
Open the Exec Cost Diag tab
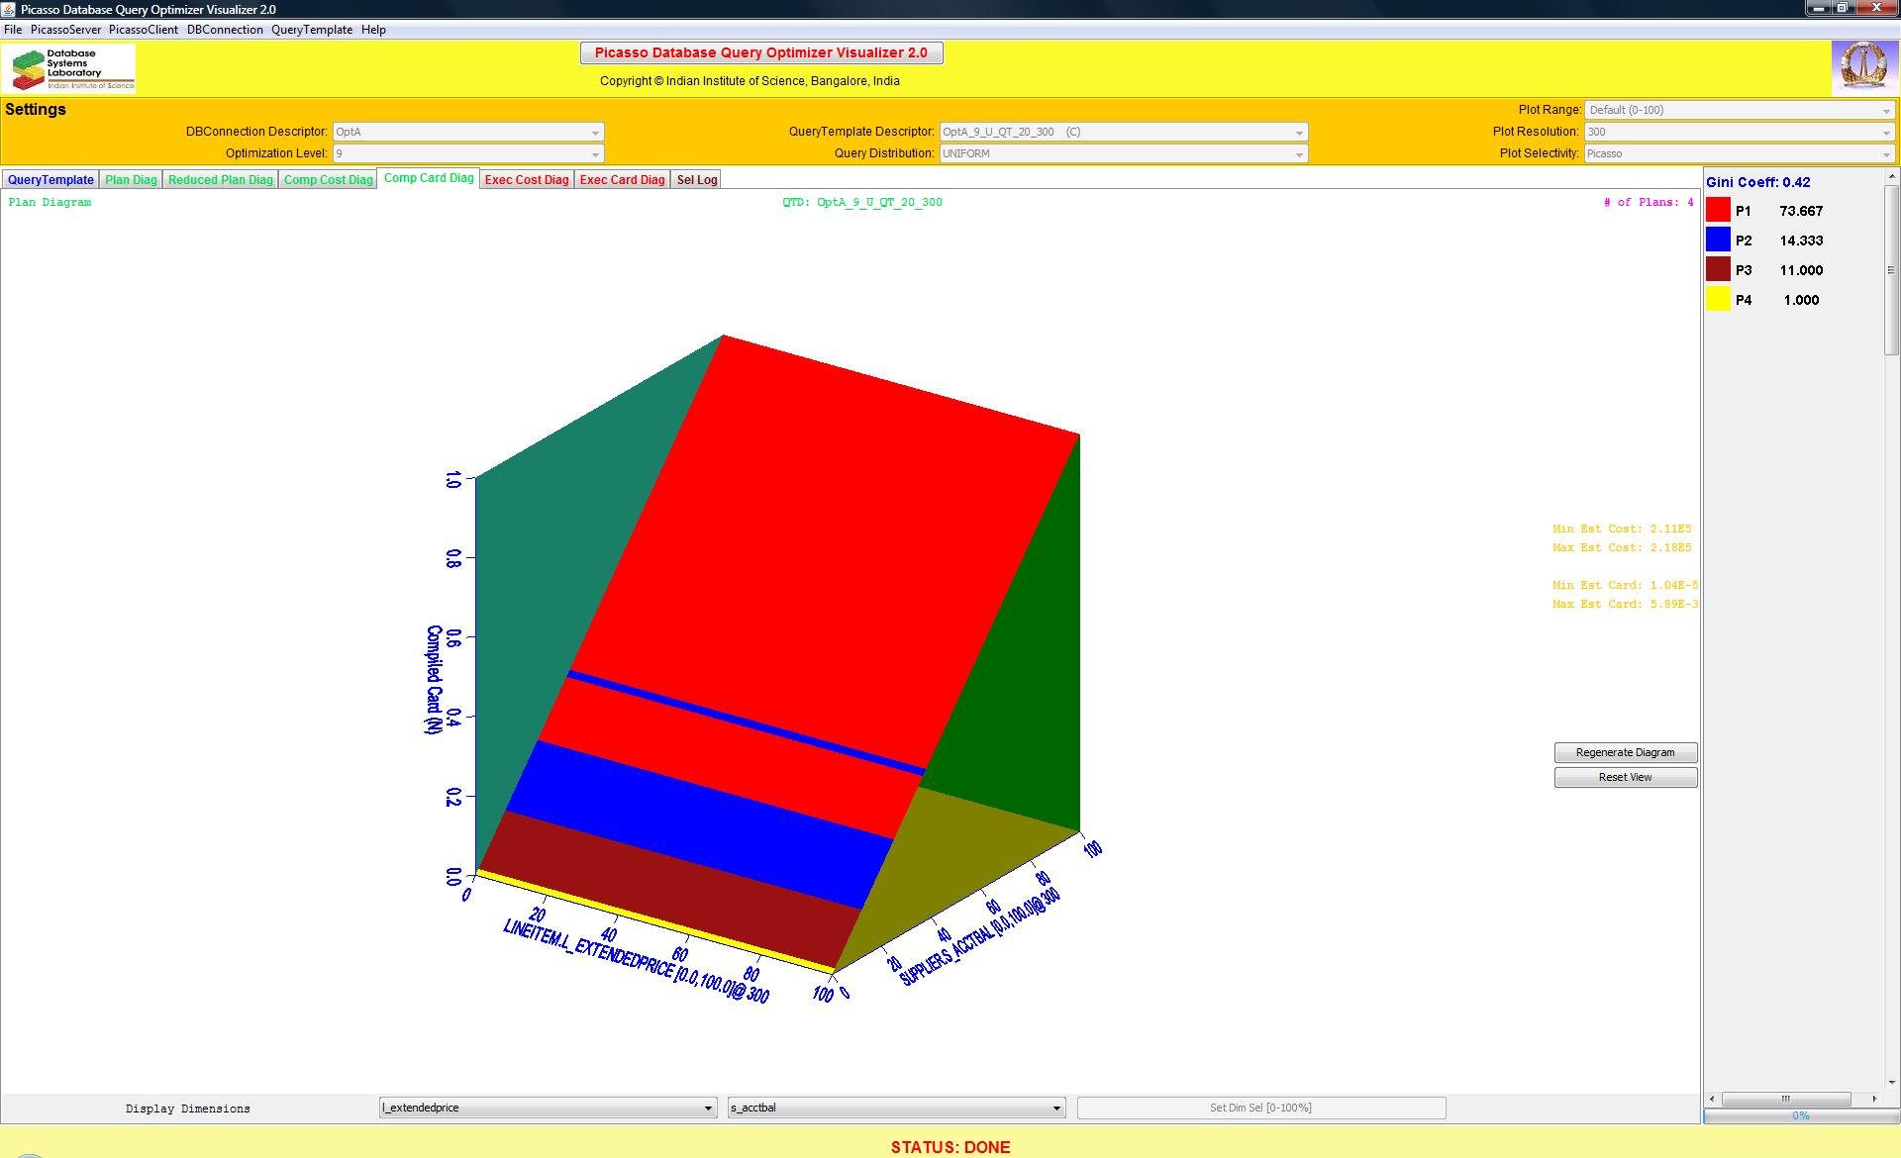pyautogui.click(x=527, y=179)
